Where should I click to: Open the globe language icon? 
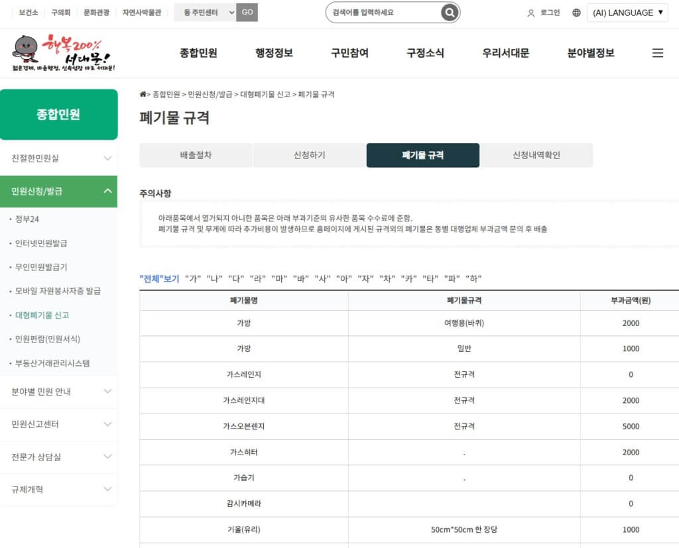pos(576,13)
